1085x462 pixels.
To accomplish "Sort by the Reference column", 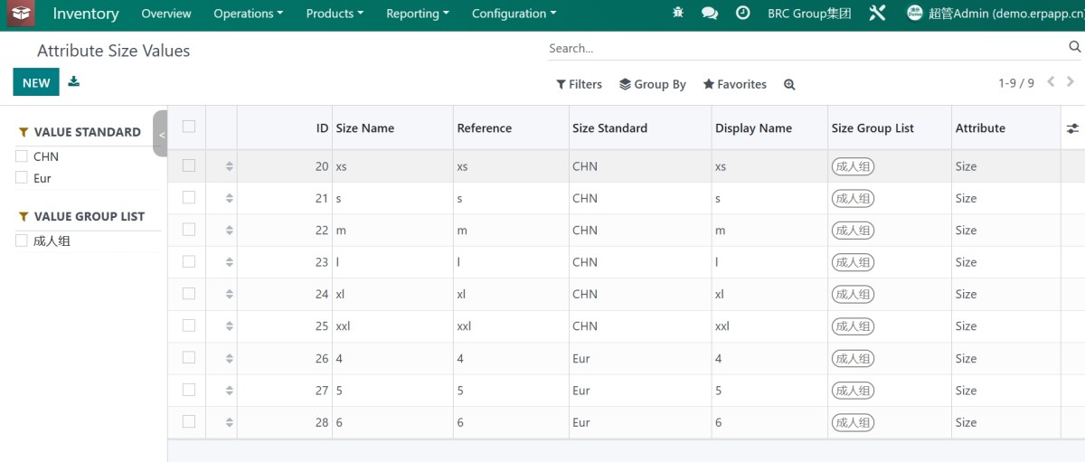I will tap(511, 128).
